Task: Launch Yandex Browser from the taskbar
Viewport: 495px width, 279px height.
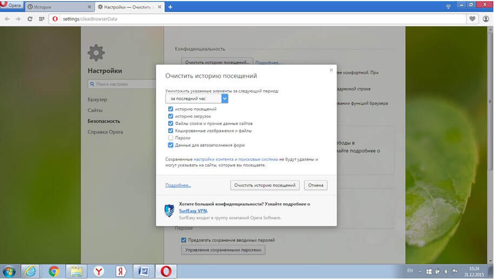Action: pyautogui.click(x=99, y=270)
